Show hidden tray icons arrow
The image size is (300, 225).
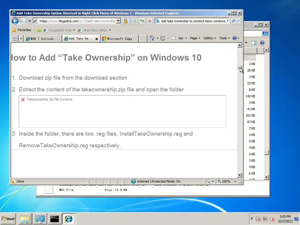[252, 219]
